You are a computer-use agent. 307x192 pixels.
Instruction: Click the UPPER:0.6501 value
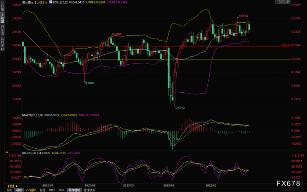click(x=96, y=2)
